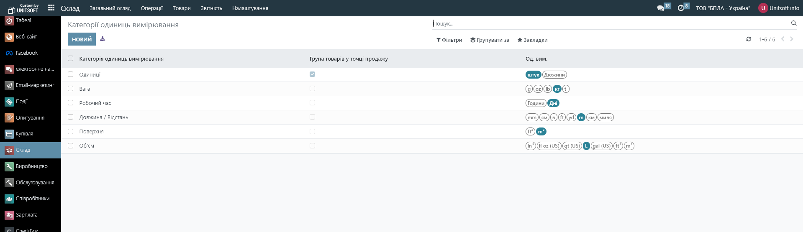Tick the checkbox for Об'єм row
803x232 pixels.
70,146
